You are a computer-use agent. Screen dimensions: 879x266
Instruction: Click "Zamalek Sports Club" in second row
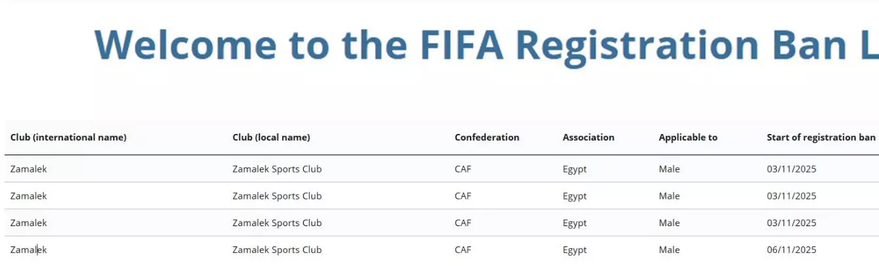point(277,196)
